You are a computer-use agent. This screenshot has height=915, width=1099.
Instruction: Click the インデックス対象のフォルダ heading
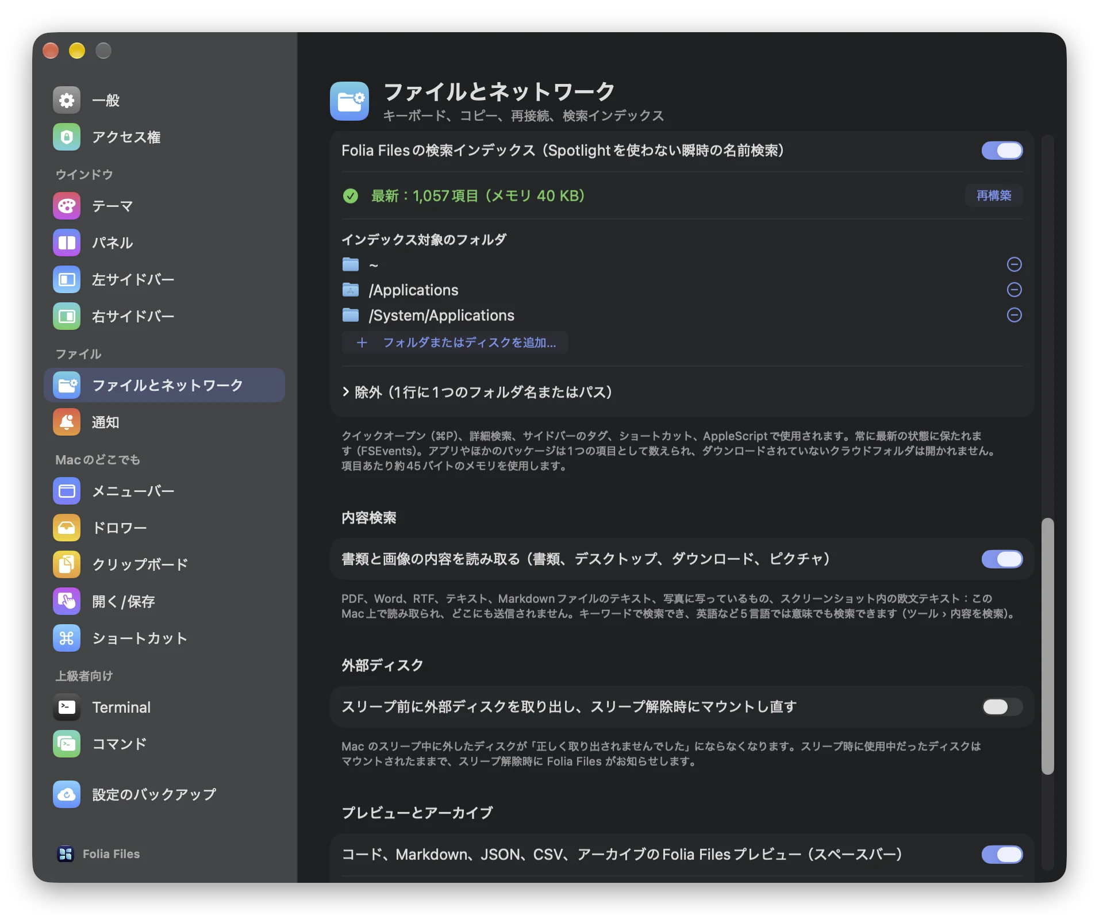(x=424, y=240)
